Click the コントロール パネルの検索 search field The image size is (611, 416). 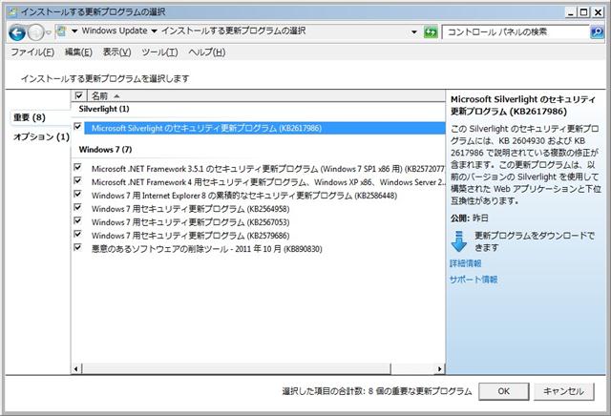tap(516, 31)
